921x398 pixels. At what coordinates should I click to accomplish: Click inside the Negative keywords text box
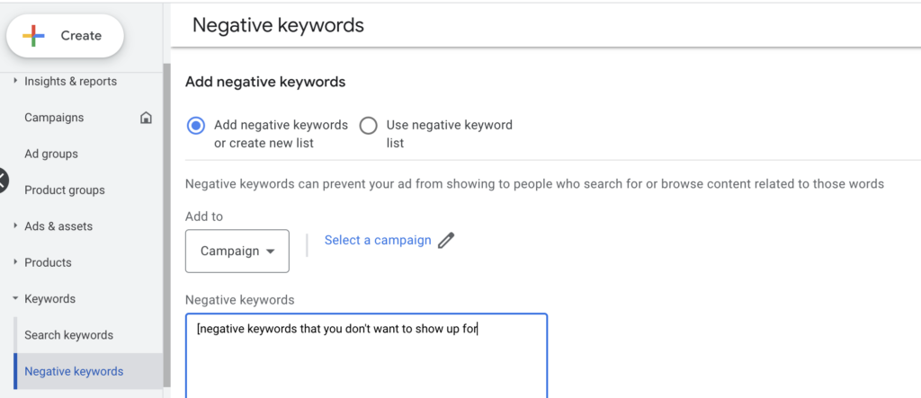(x=367, y=356)
